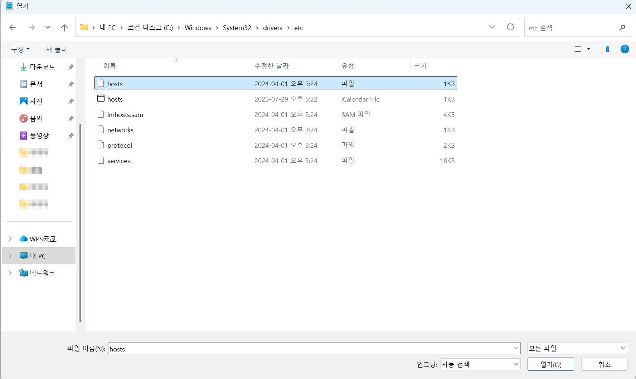This screenshot has width=636, height=379.
Task: Click pin icon next to 다운로드
Action: tap(71, 67)
